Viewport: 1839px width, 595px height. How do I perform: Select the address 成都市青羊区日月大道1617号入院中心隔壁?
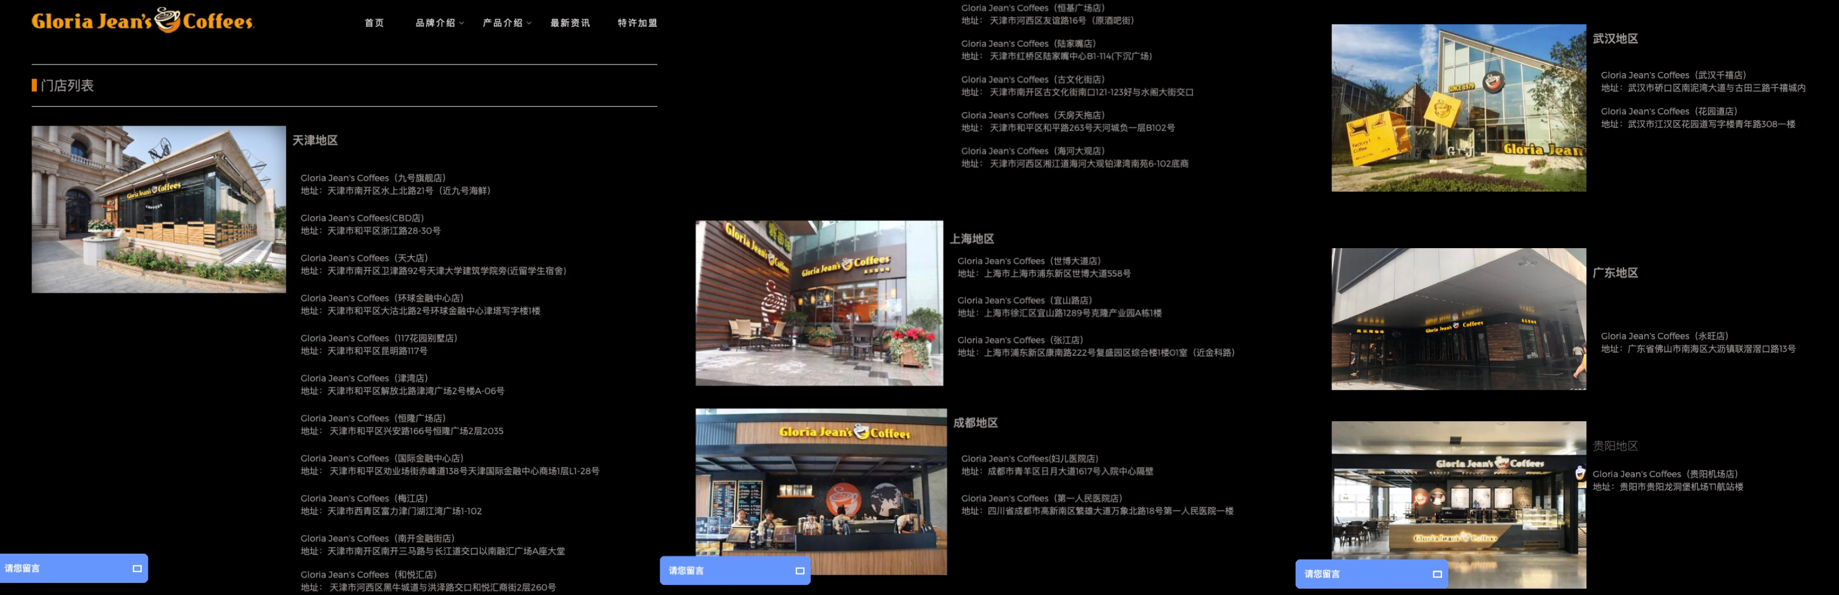(x=1070, y=471)
